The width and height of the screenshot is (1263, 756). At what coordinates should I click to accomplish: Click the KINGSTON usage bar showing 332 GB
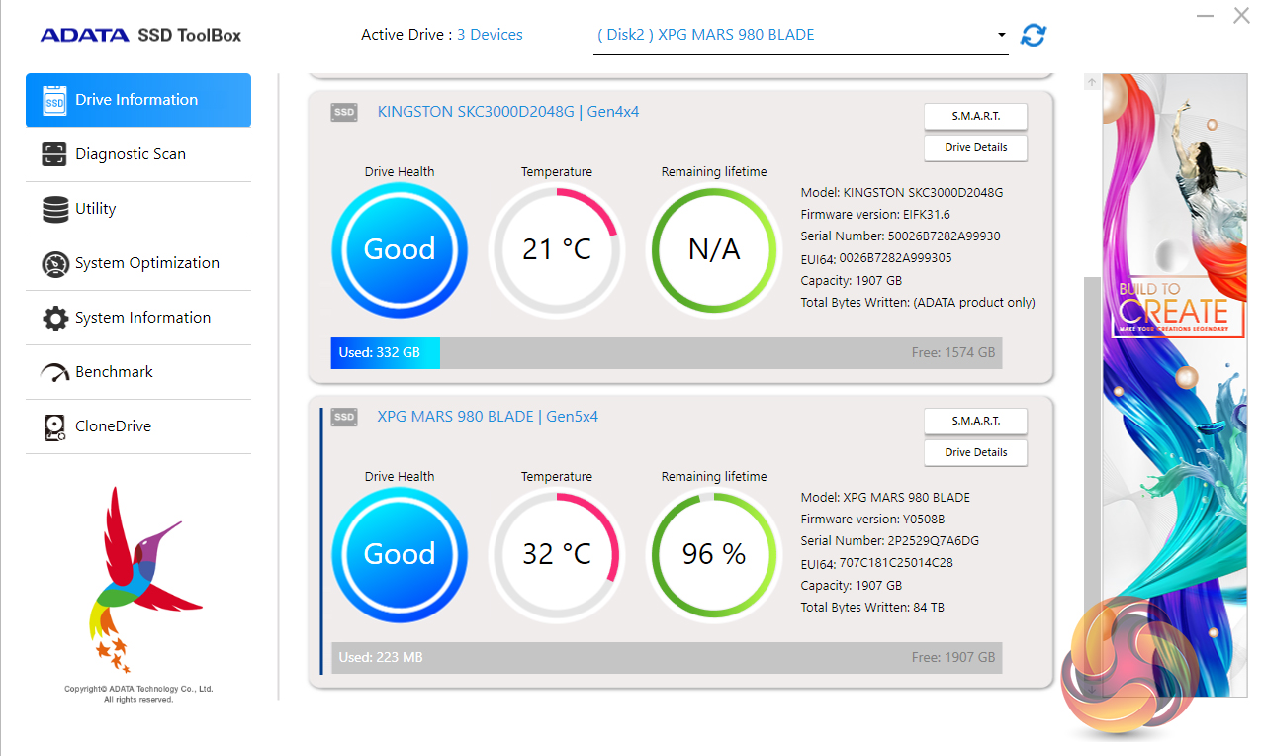point(667,353)
